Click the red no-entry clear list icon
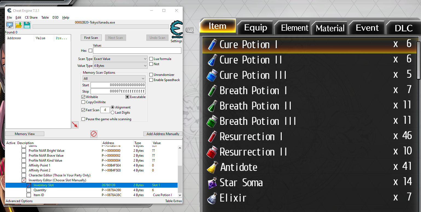 point(94,134)
